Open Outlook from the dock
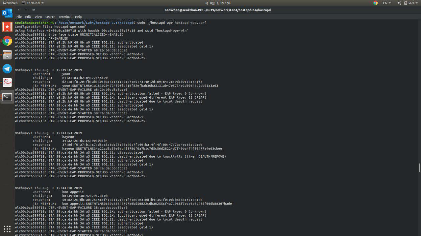 7,13
